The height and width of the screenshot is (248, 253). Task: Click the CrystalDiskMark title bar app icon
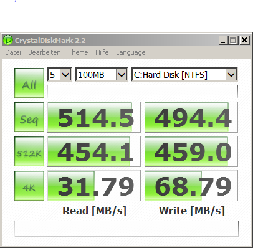8,40
